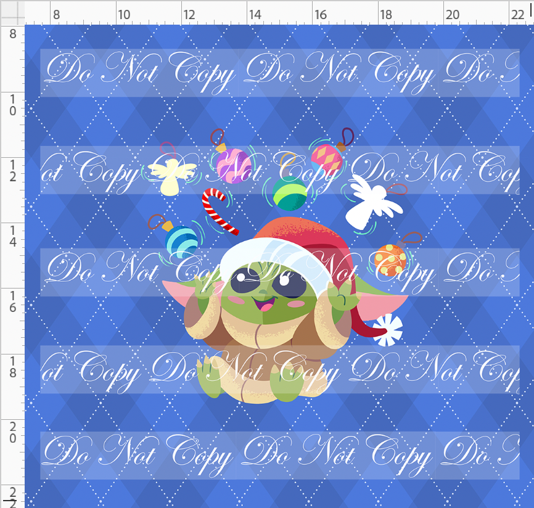
Task: Click the 22 mark on horizontal ruler
Action: [517, 15]
